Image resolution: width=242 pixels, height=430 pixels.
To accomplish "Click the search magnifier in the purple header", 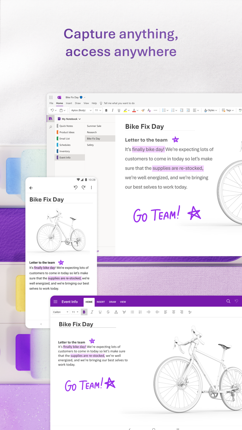I will pyautogui.click(x=228, y=301).
